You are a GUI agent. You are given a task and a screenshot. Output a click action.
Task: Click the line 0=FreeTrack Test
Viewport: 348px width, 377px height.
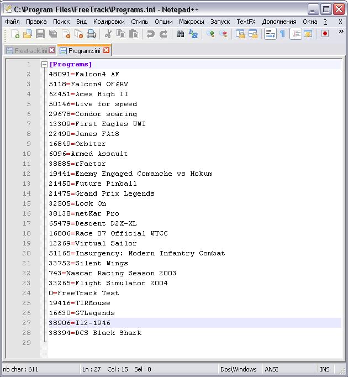pos(84,294)
